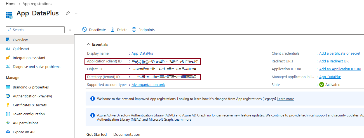The height and width of the screenshot is (138, 364).
Task: Select the Directory (tenant) ID value
Action: tap(165, 77)
